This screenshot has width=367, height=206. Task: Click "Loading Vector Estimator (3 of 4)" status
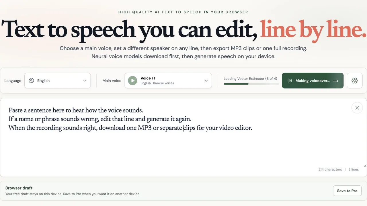tap(250, 79)
